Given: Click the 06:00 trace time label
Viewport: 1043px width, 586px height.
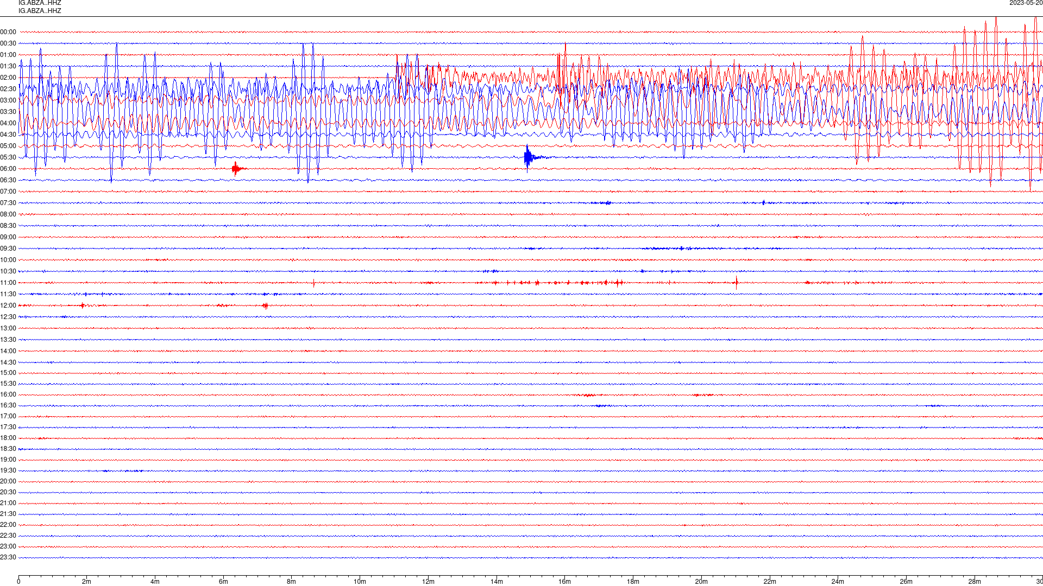Looking at the screenshot, I should (x=8, y=169).
